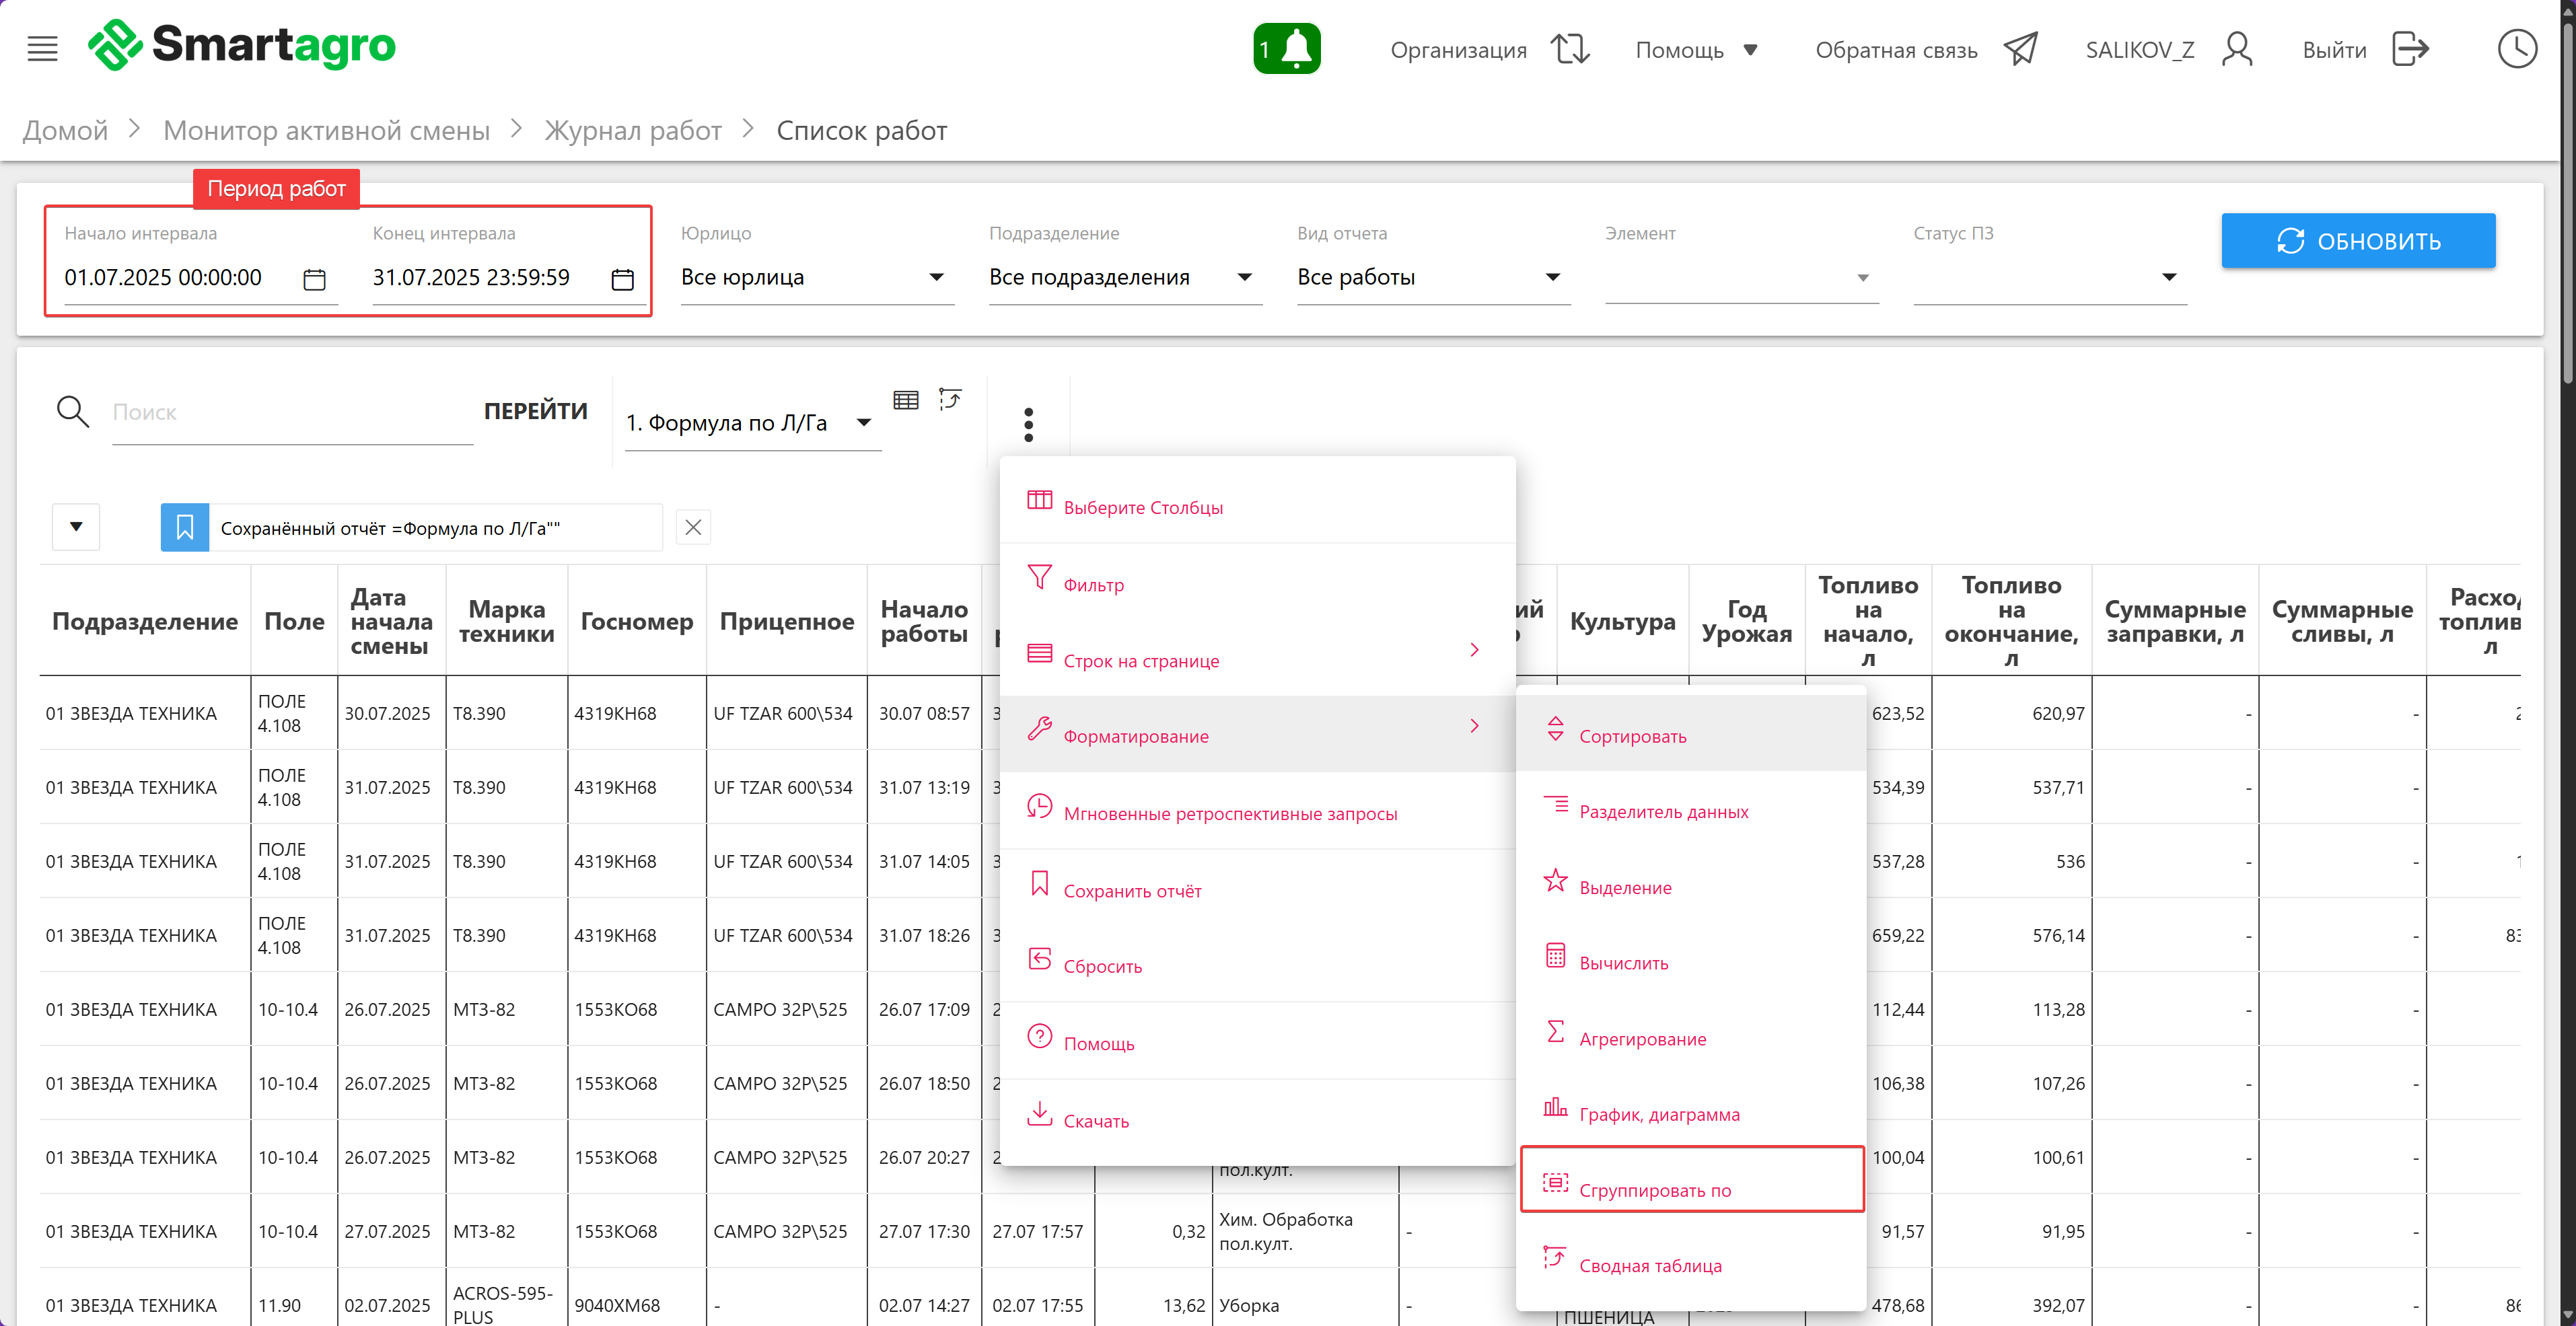Image resolution: width=2576 pixels, height=1326 pixels.
Task: Open the hamburger navigation menu
Action: (x=42, y=48)
